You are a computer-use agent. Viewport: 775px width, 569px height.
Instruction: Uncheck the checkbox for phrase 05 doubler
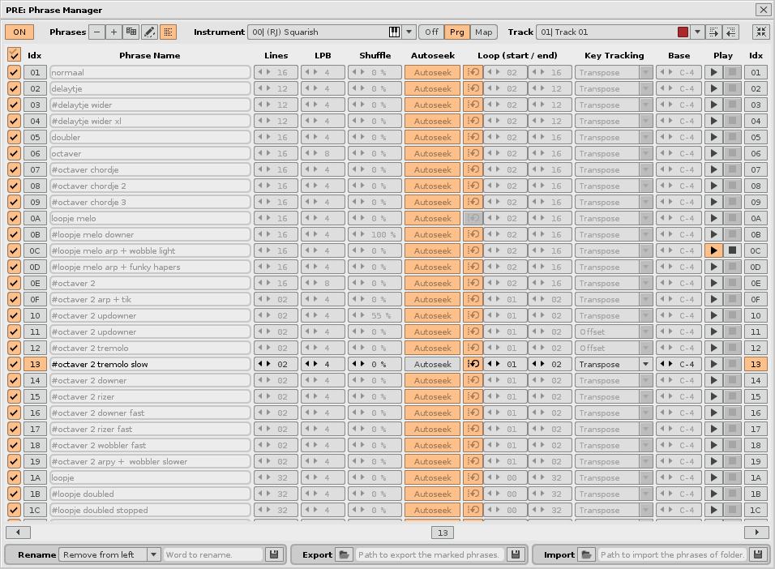click(14, 137)
